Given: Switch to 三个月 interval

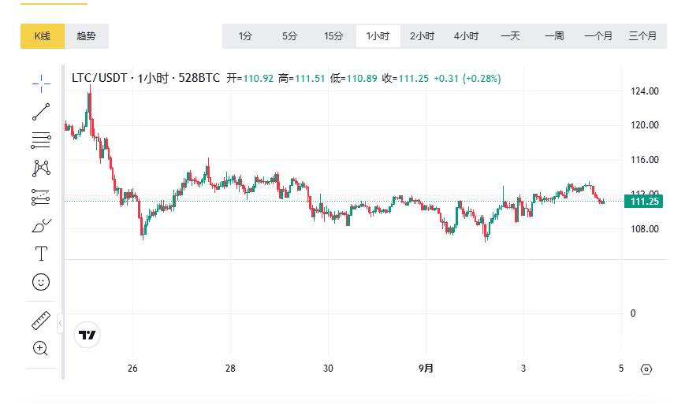Looking at the screenshot, I should click(x=642, y=36).
